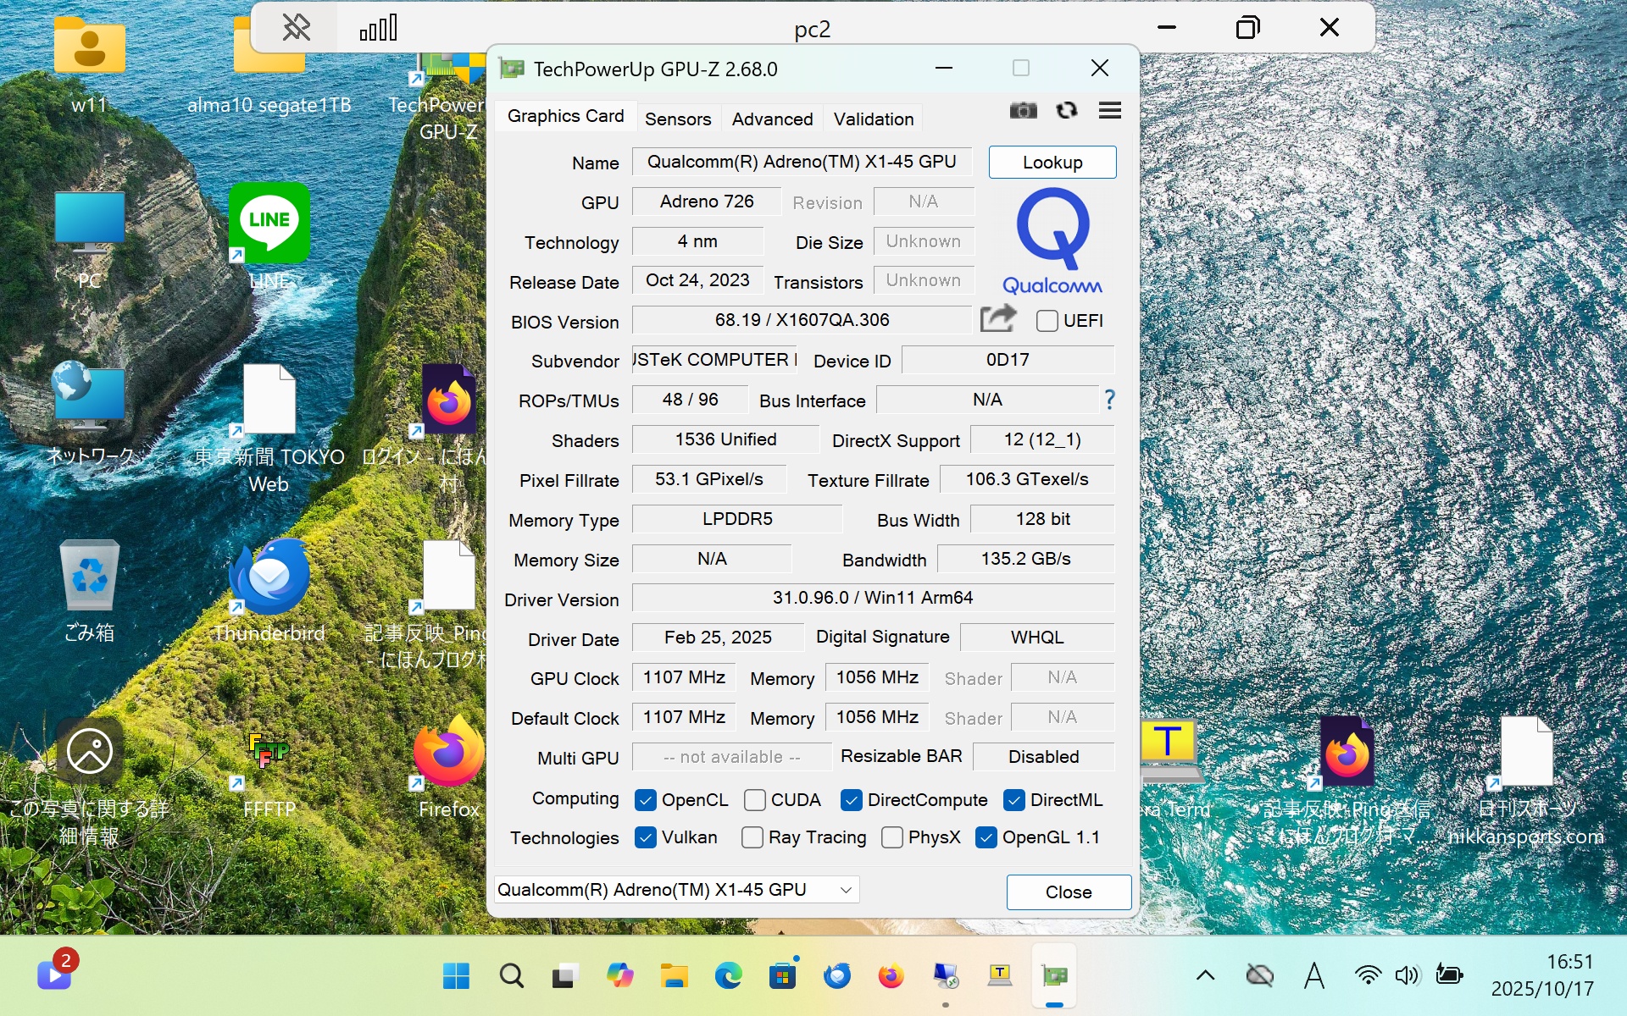Click the BIOS export share icon
The image size is (1627, 1016).
(997, 319)
